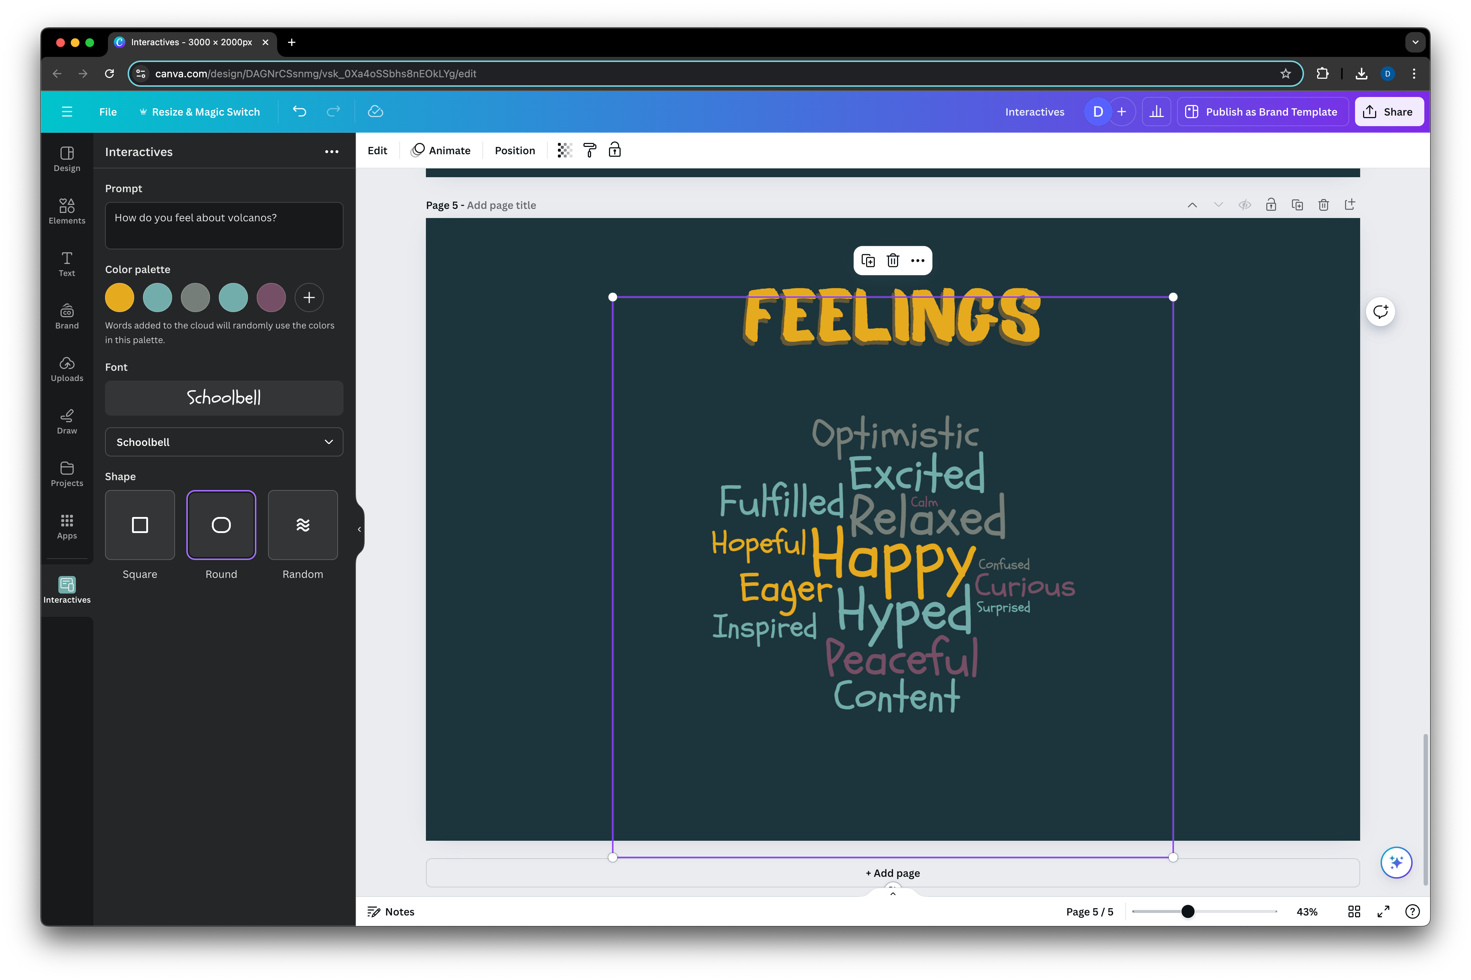The height and width of the screenshot is (980, 1471).
Task: Click the lock icon in the toolbar
Action: pyautogui.click(x=614, y=150)
